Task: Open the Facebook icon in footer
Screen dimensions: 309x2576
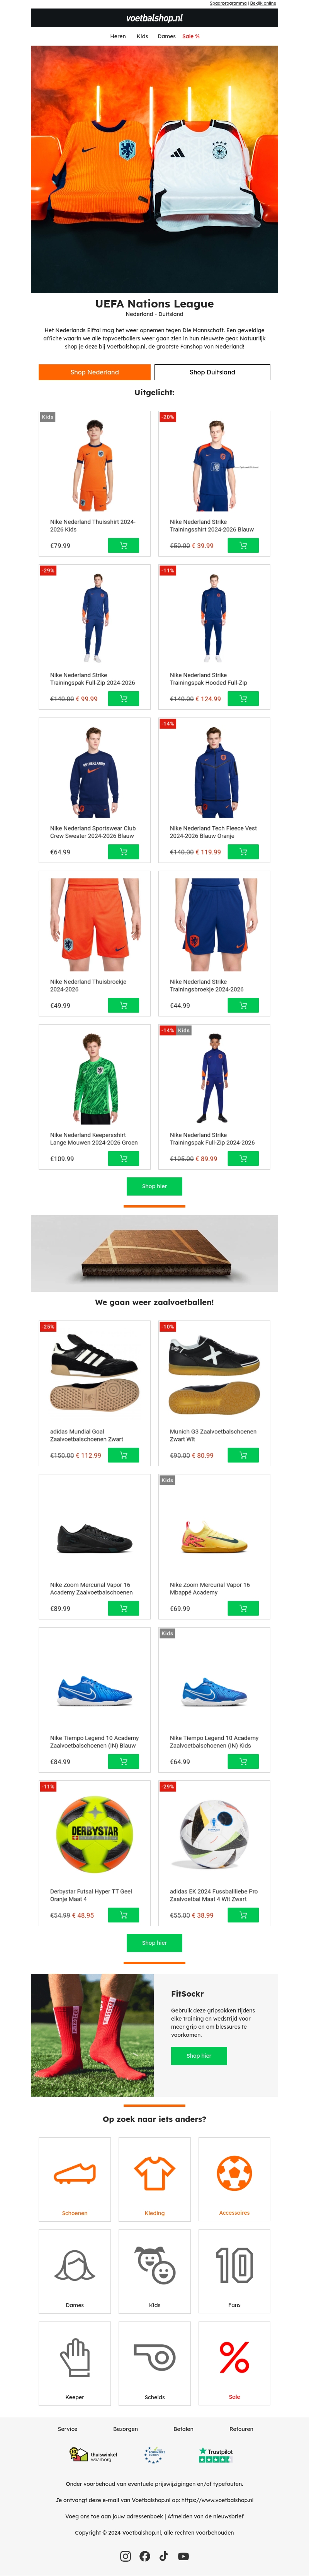Action: 145,2556
